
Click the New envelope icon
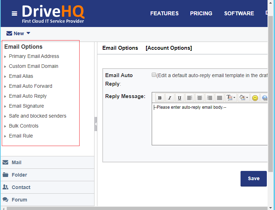[9, 33]
